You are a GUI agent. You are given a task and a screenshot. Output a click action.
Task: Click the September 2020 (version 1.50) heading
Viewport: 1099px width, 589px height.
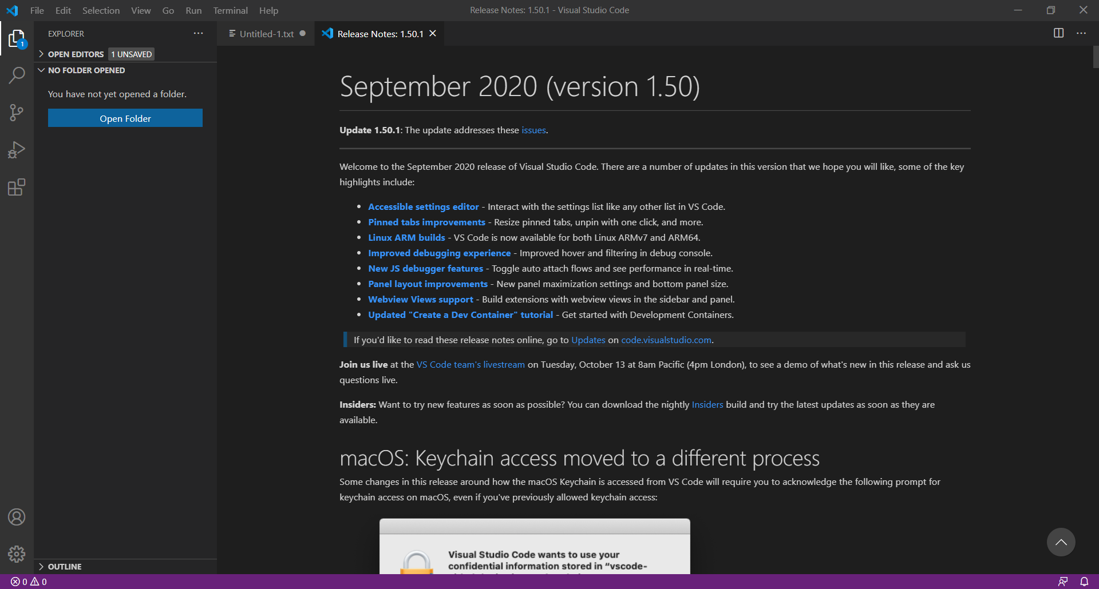(x=520, y=87)
